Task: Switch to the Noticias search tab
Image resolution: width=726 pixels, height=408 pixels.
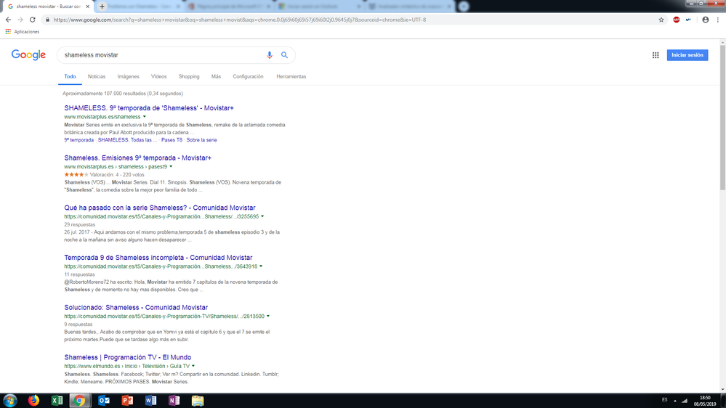Action: click(97, 76)
